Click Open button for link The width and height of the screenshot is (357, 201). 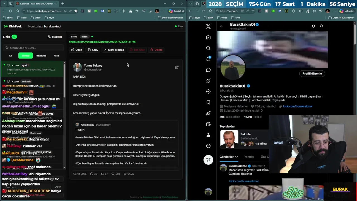tap(76, 50)
